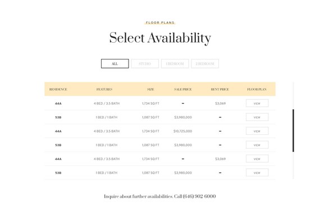Click the SALE PRICE column header

(x=183, y=89)
